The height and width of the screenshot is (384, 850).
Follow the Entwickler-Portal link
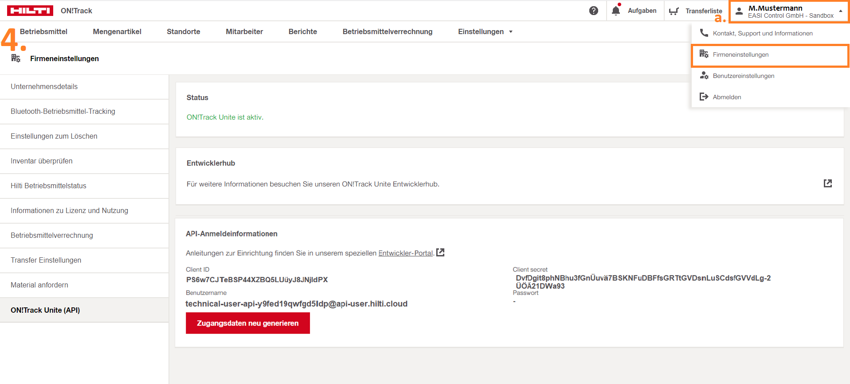coord(405,253)
